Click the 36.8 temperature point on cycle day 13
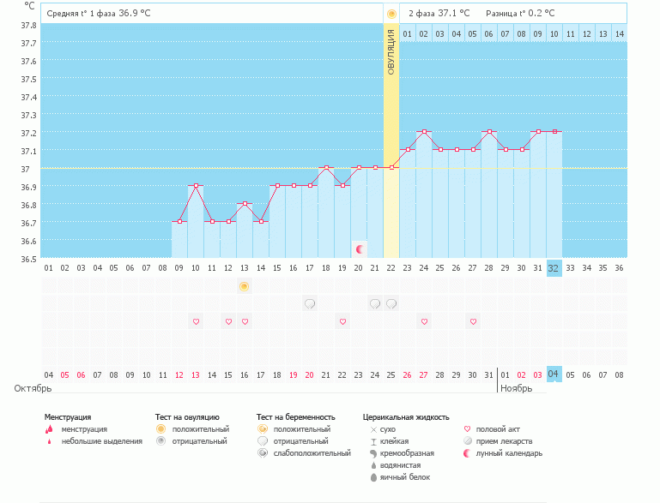660x503 pixels. pyautogui.click(x=245, y=204)
